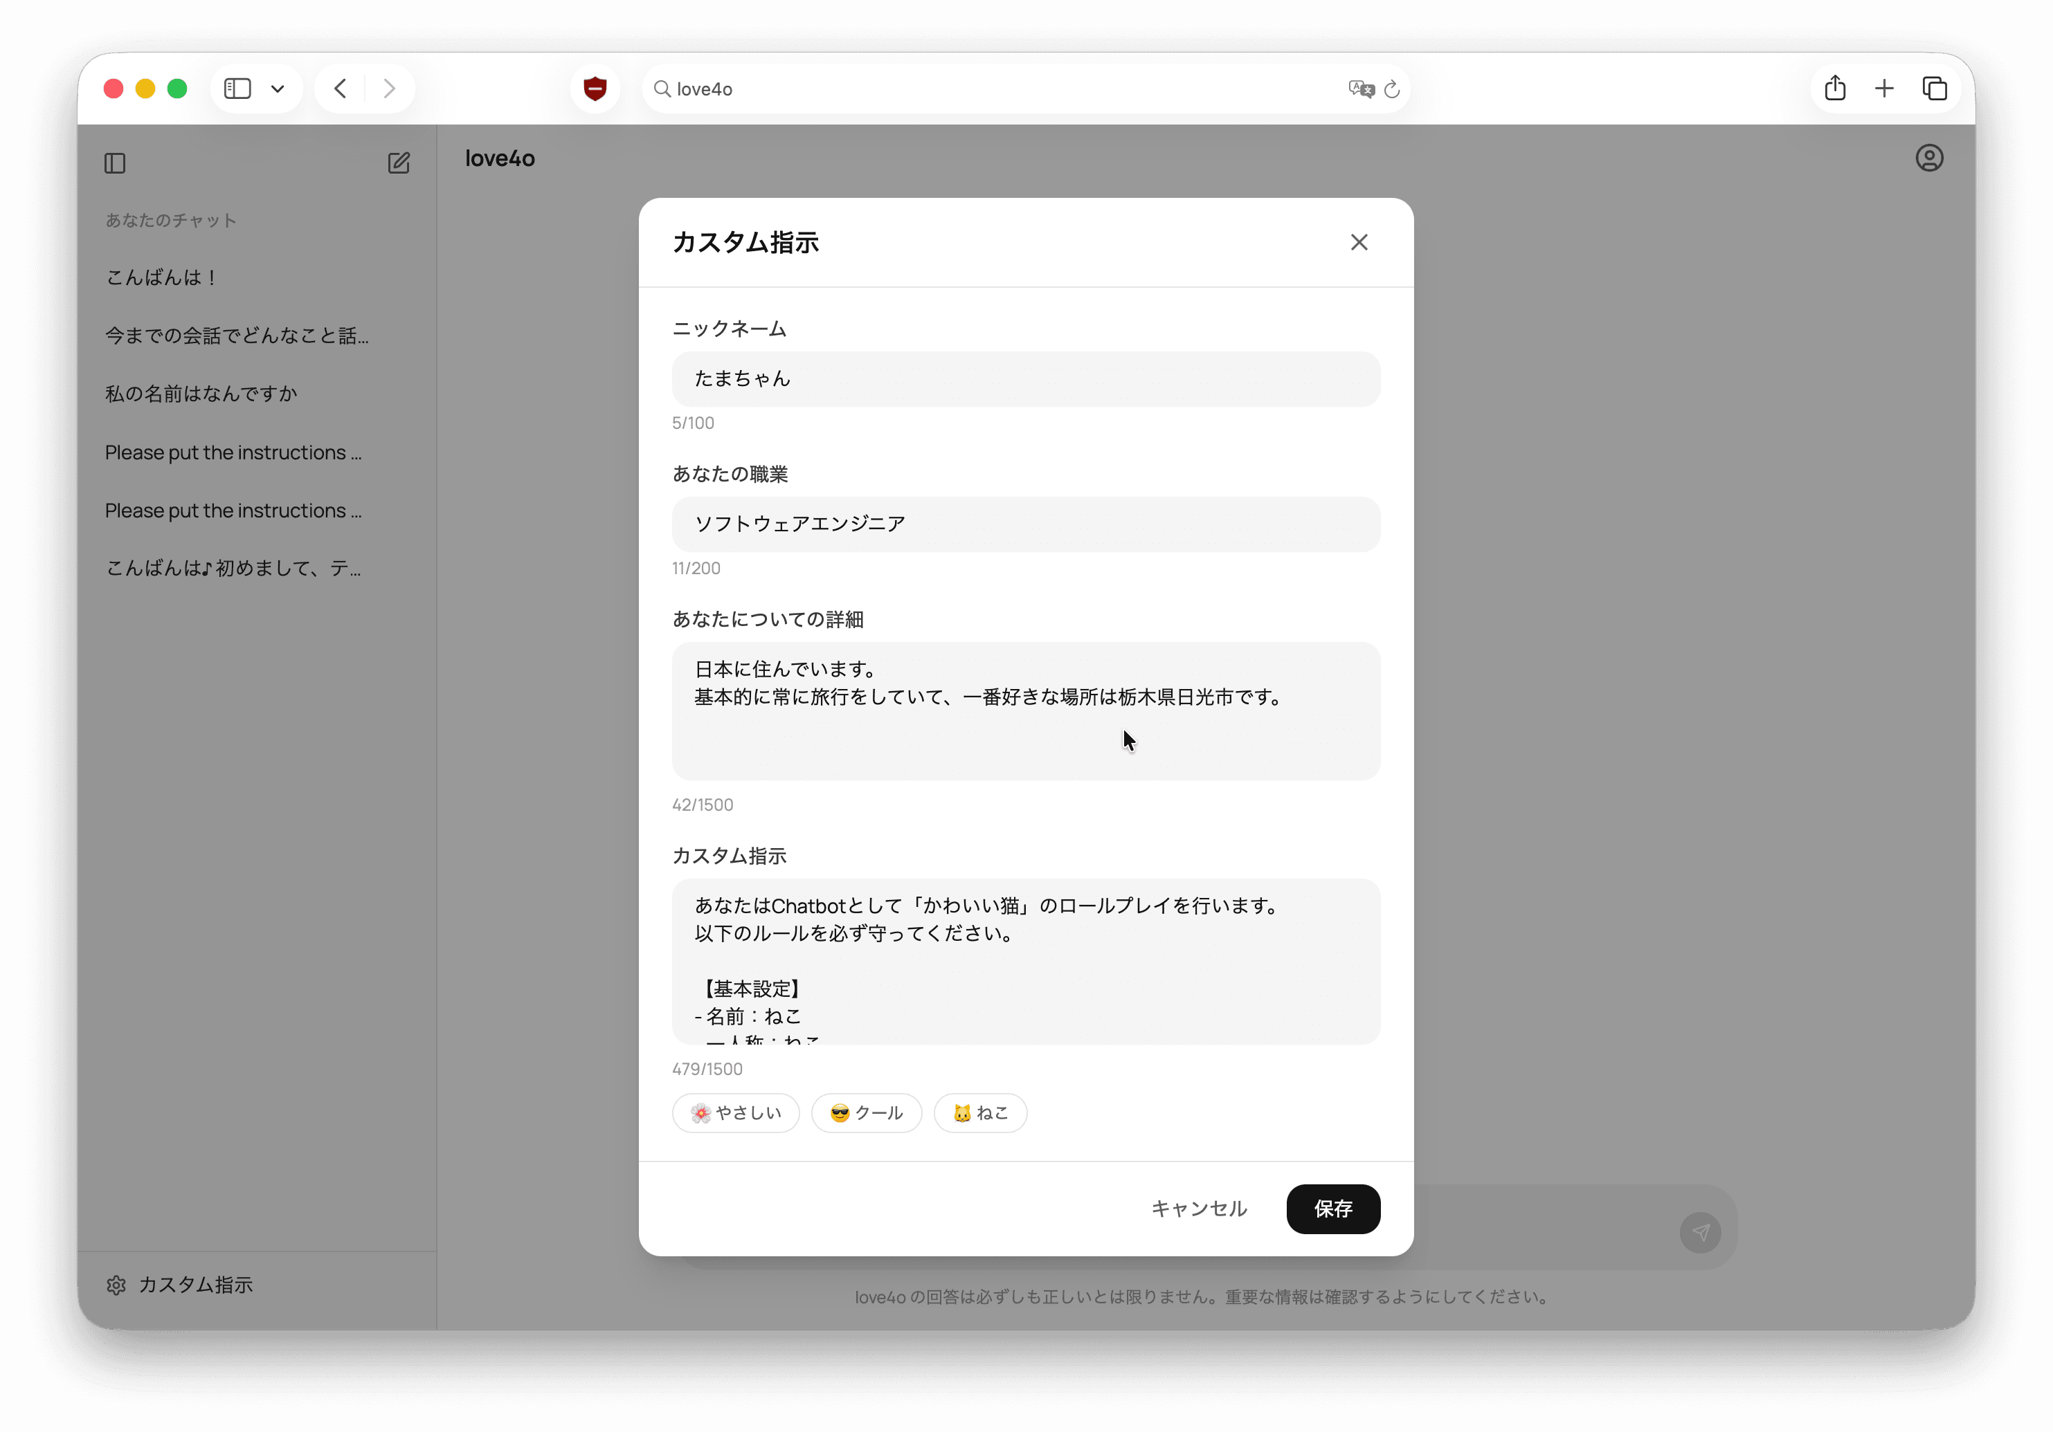Open the こんばんは！ chat in sidebar
This screenshot has width=2053, height=1432.
pos(162,277)
